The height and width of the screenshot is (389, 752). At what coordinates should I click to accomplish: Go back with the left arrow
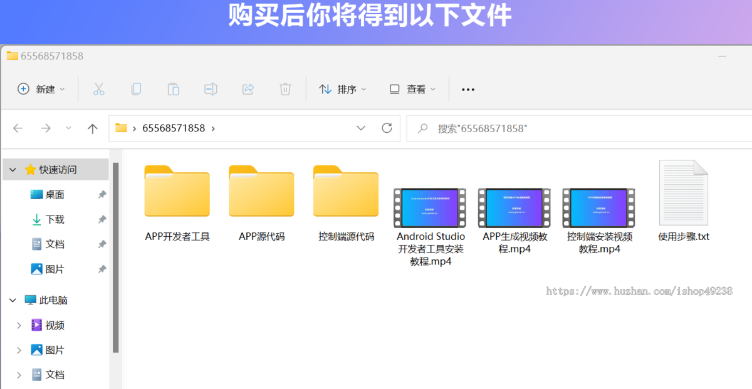click(18, 128)
